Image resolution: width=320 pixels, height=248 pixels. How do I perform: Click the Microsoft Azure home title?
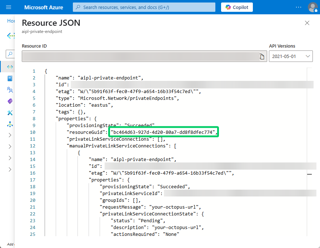(x=44, y=8)
